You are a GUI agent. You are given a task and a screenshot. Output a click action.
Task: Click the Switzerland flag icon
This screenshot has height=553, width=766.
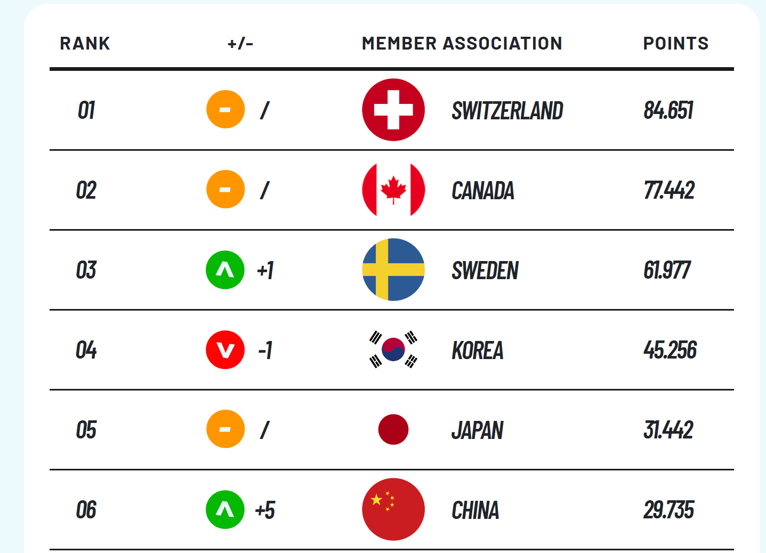pyautogui.click(x=393, y=110)
